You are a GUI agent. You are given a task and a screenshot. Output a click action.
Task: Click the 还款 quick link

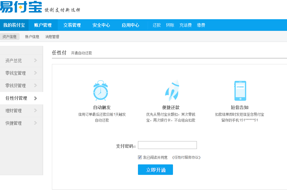point(157,25)
